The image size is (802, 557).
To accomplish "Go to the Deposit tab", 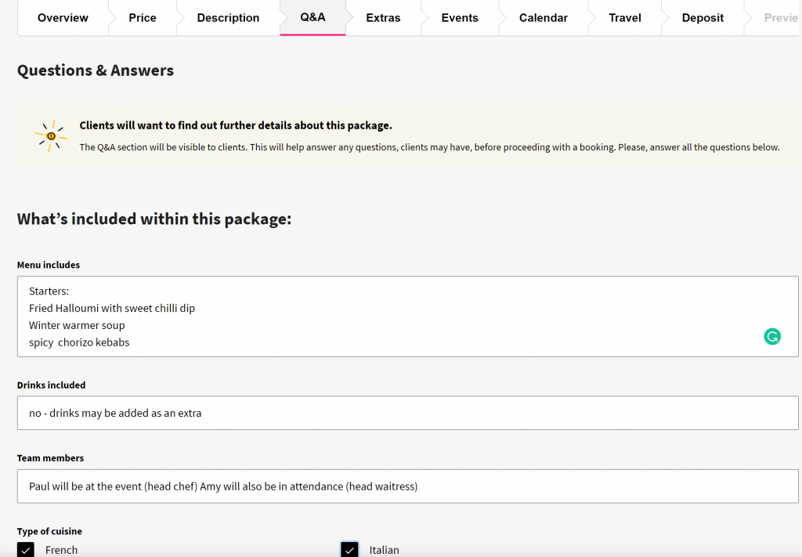I will tap(703, 18).
